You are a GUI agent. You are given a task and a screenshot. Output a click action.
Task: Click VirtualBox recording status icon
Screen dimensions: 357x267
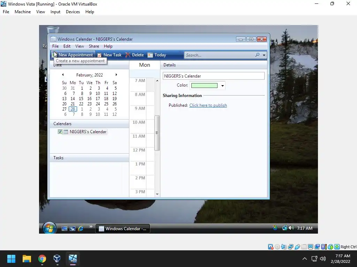click(x=317, y=247)
